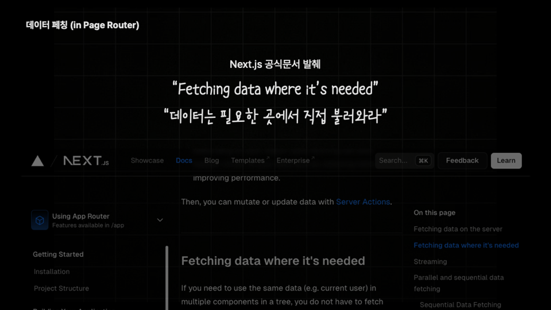Click the ⌘K shortcut badge
Image resolution: width=551 pixels, height=310 pixels.
pos(423,161)
